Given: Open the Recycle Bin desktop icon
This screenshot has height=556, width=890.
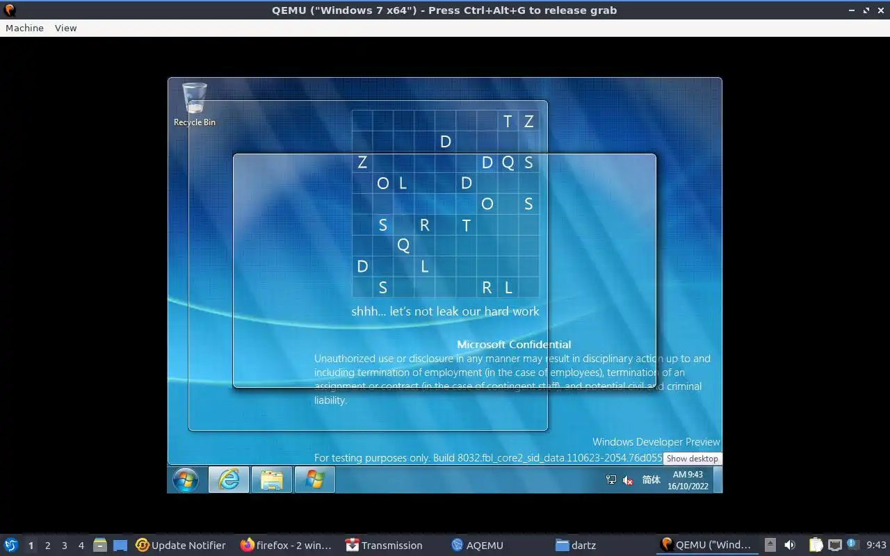Looking at the screenshot, I should (x=195, y=105).
